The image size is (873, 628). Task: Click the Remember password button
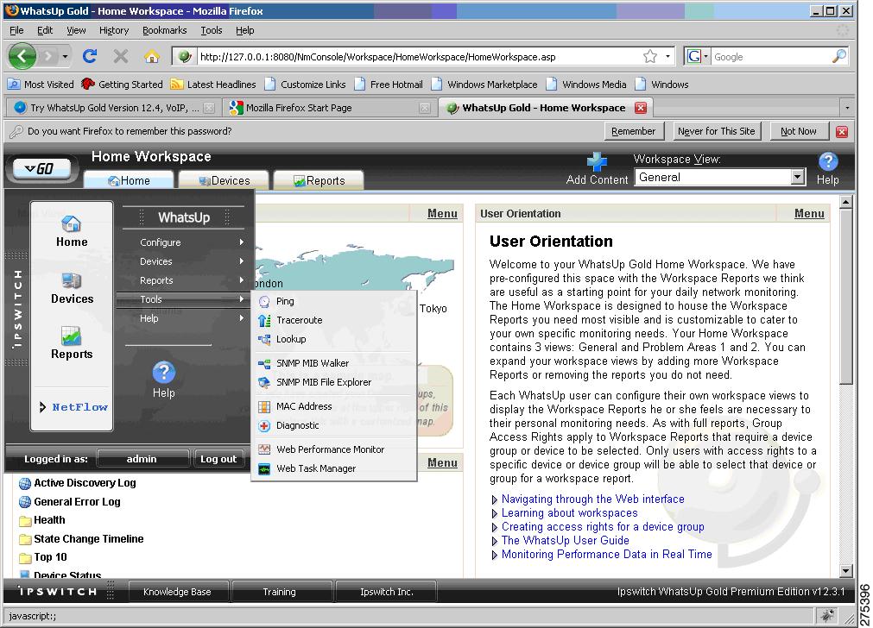click(633, 131)
